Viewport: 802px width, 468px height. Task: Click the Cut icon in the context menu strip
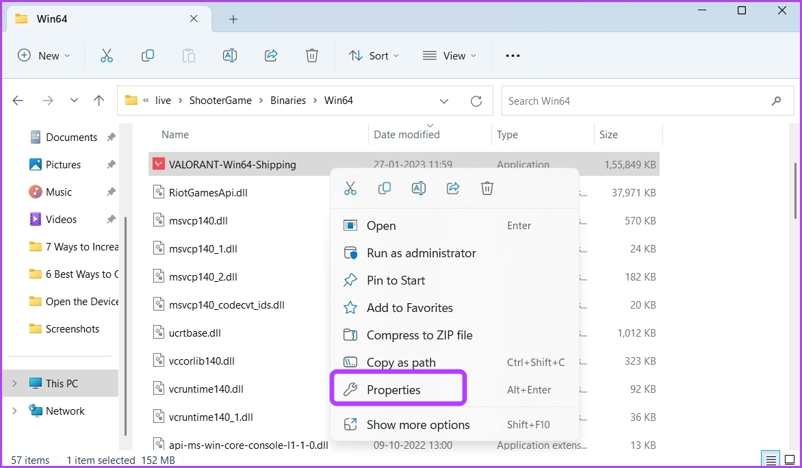pos(350,187)
